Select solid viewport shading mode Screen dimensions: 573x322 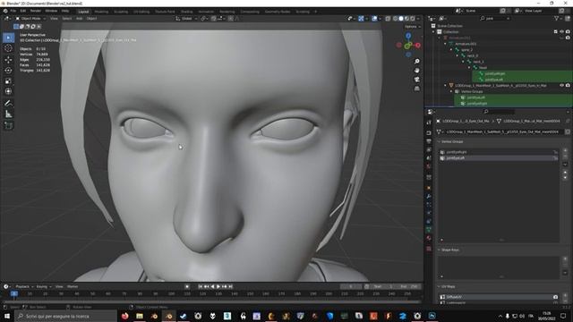pos(401,18)
